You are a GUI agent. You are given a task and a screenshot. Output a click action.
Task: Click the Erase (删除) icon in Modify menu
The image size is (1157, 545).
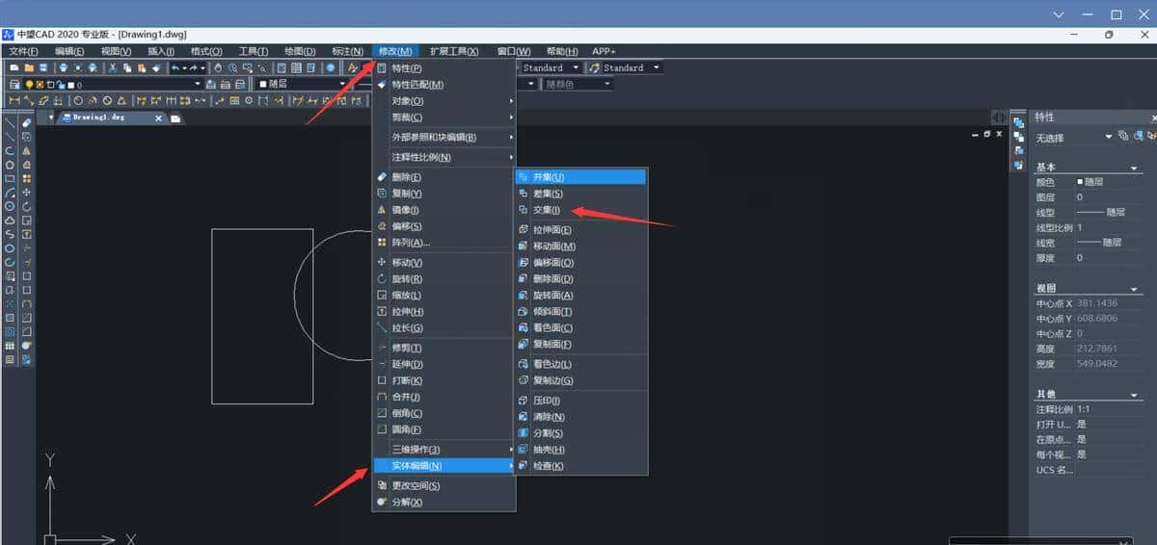pyautogui.click(x=382, y=177)
